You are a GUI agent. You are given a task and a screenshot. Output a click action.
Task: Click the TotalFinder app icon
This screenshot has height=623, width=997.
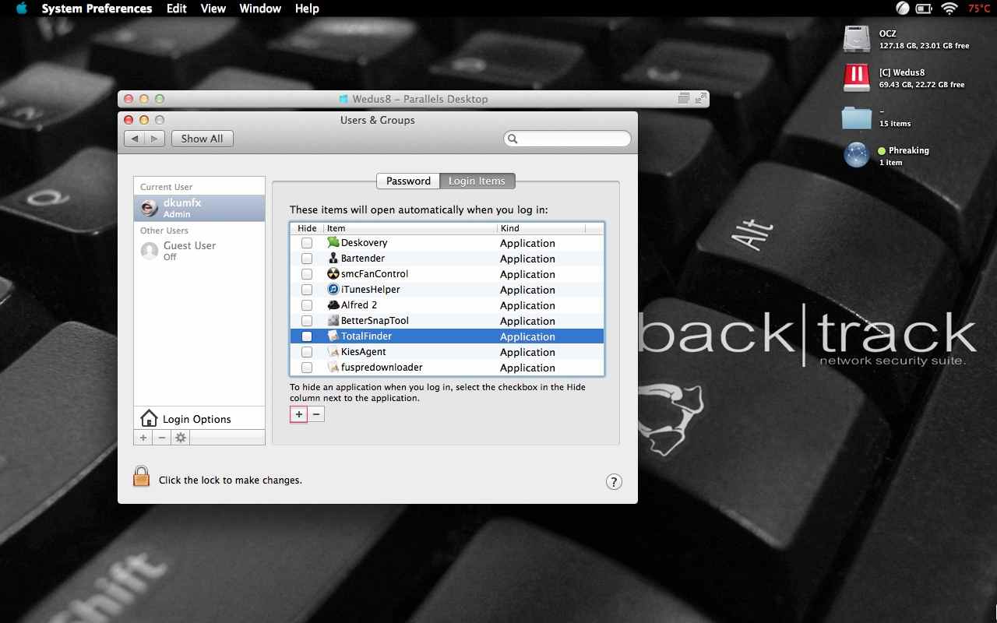pos(333,336)
